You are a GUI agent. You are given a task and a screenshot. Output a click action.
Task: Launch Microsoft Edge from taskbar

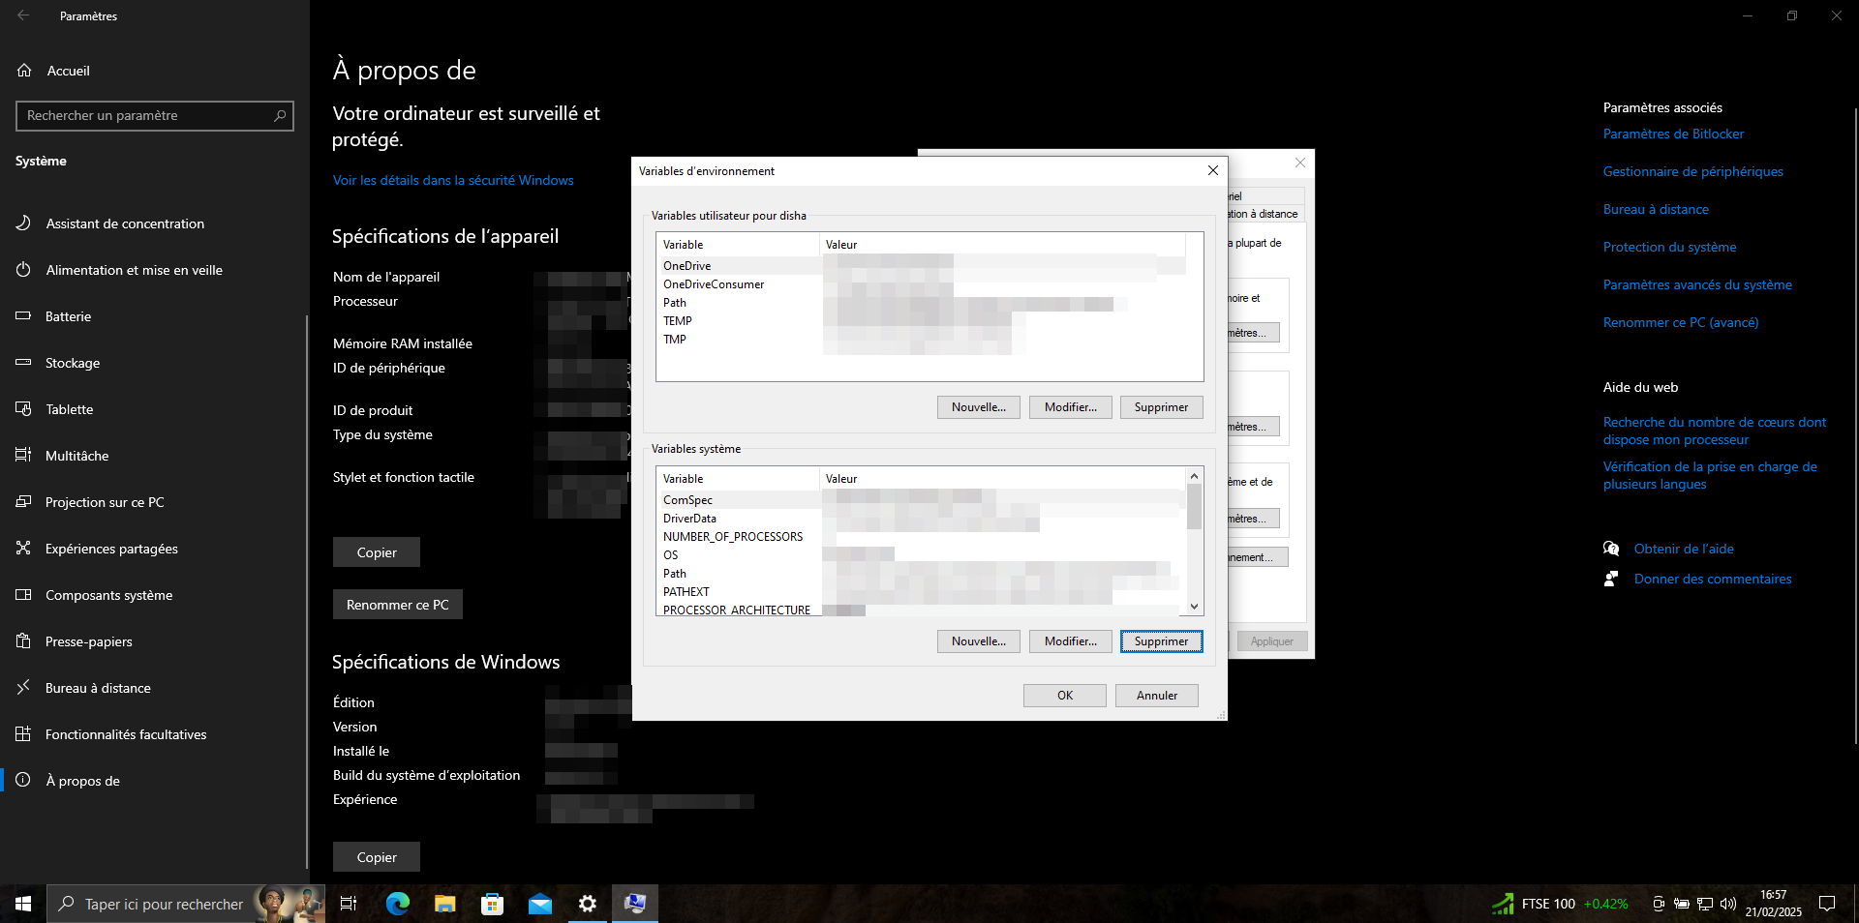click(397, 904)
